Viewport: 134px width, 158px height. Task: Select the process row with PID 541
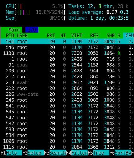pyautogui.click(x=67, y=106)
